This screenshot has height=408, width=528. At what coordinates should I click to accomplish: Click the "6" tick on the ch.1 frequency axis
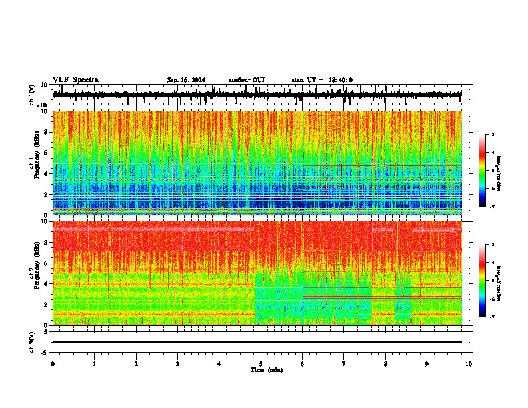(x=47, y=153)
